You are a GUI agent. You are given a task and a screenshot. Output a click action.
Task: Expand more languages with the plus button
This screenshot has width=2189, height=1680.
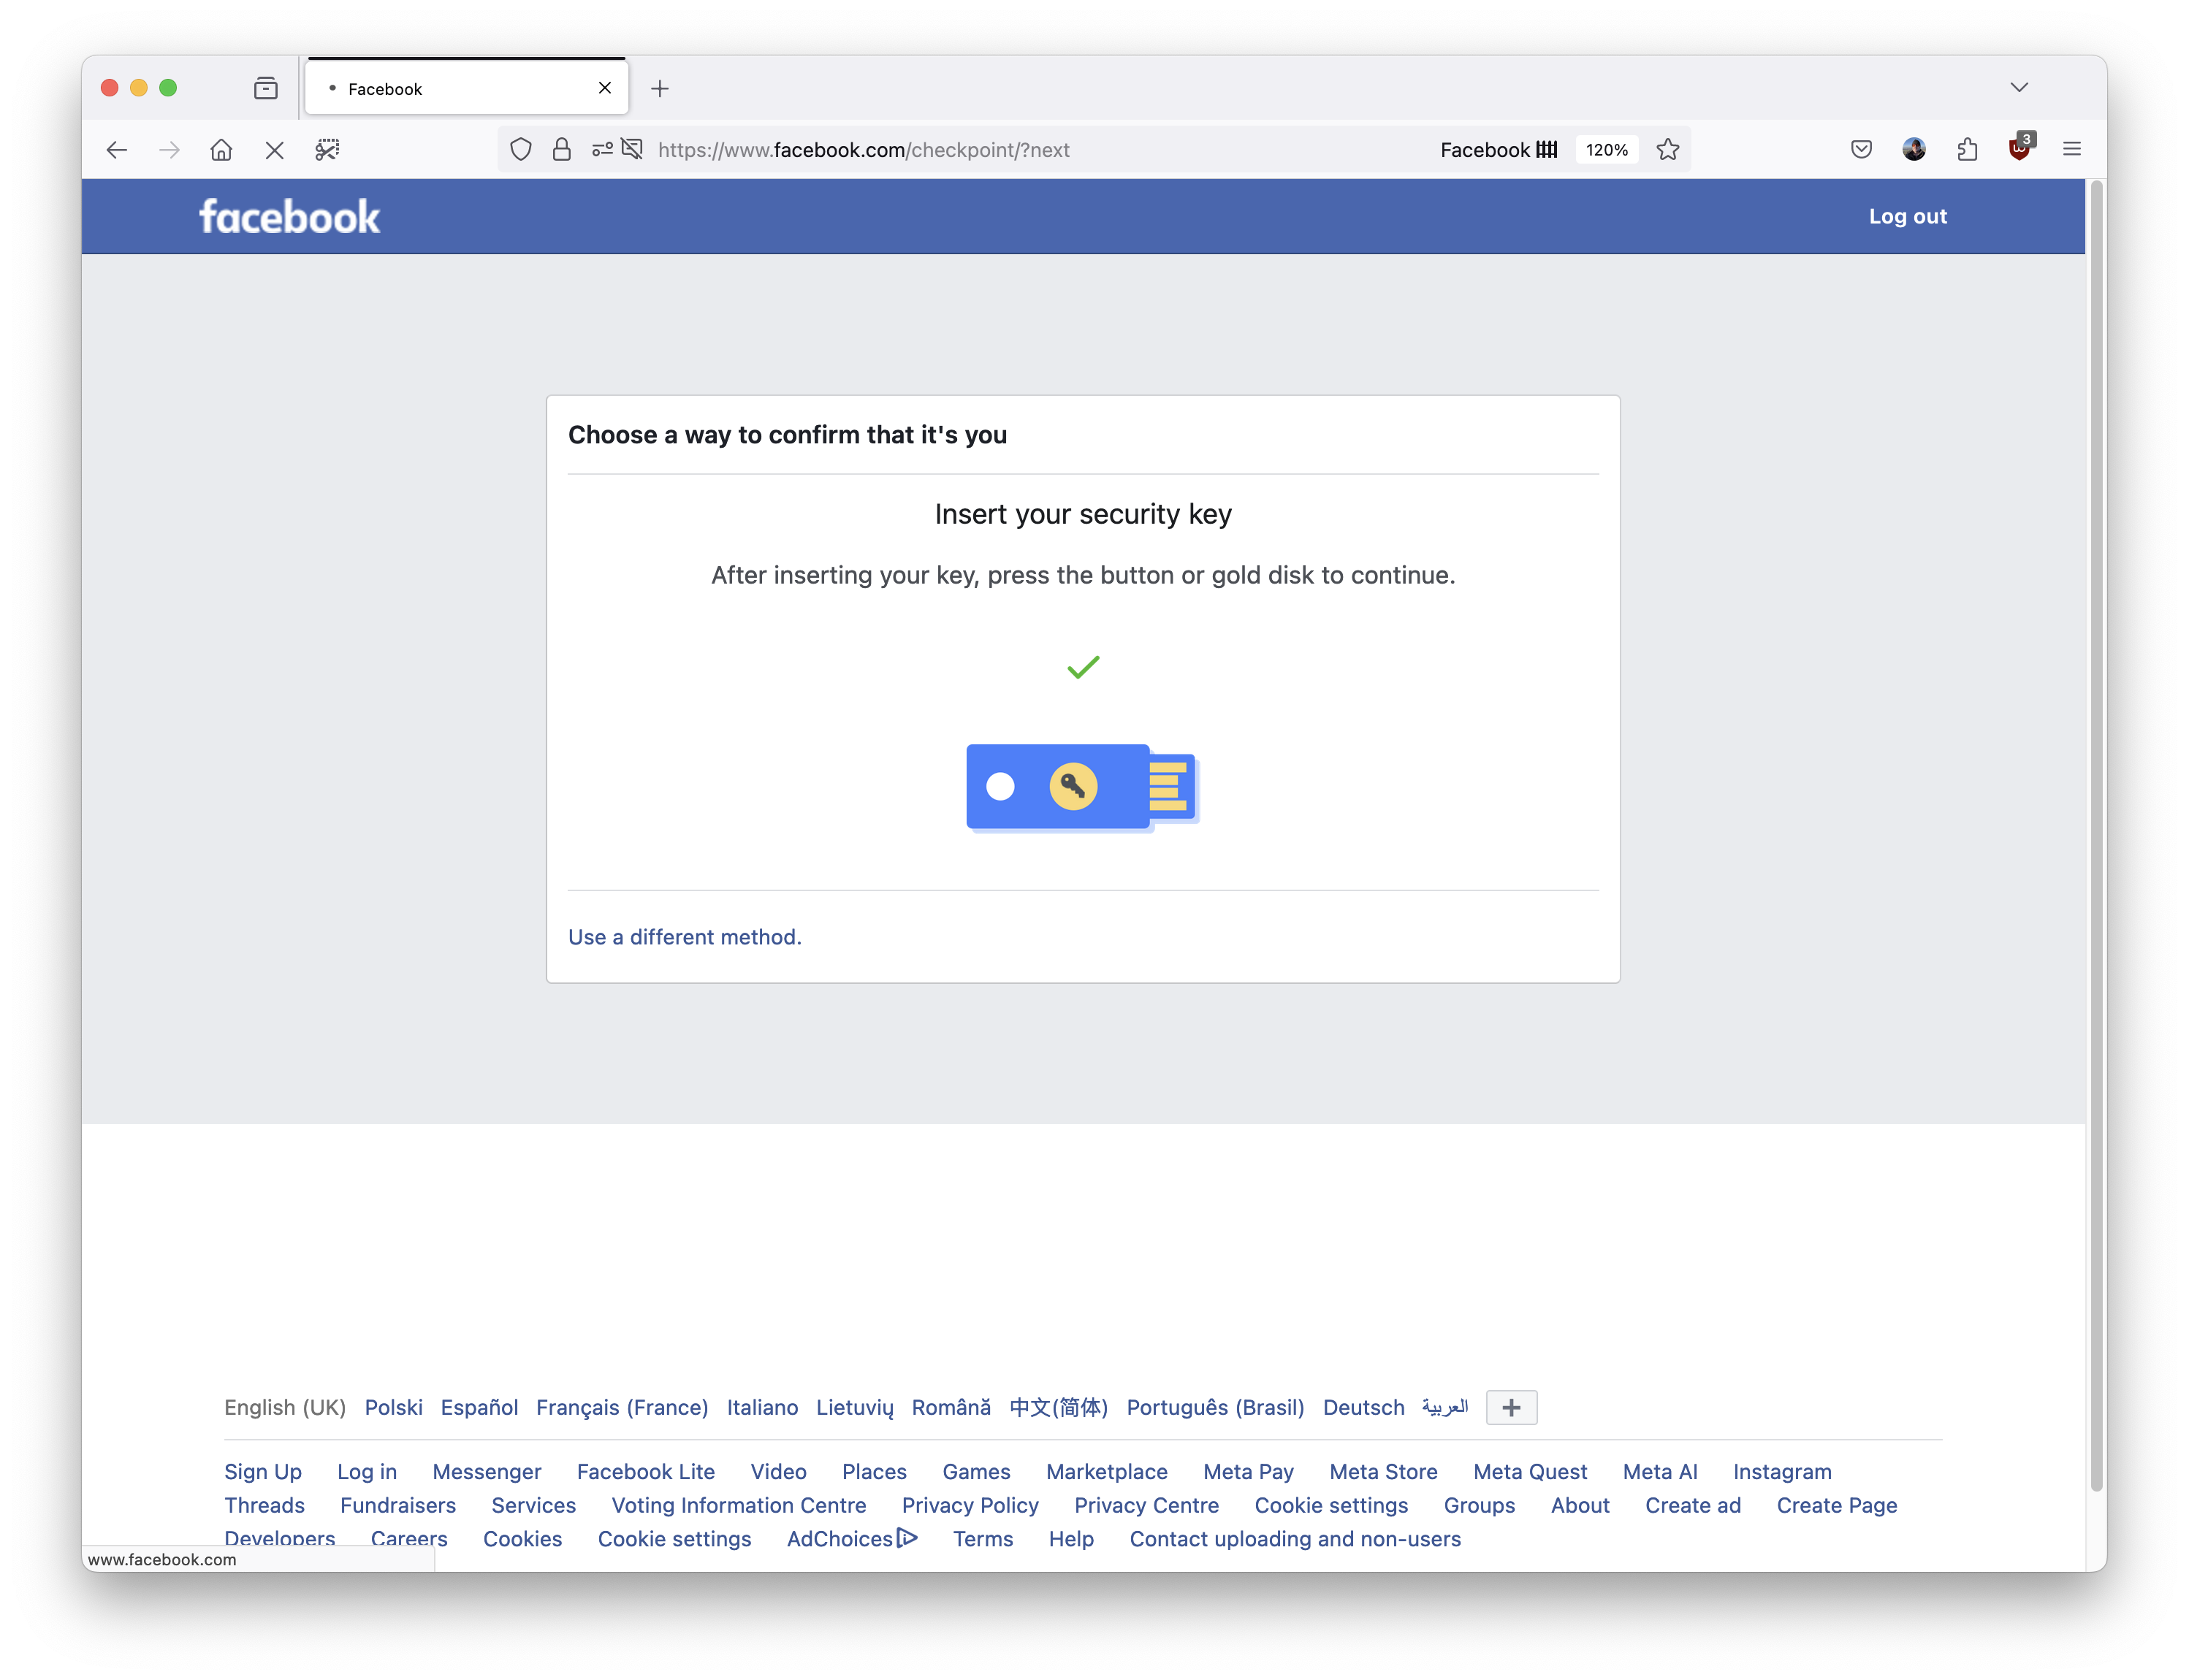click(x=1510, y=1407)
